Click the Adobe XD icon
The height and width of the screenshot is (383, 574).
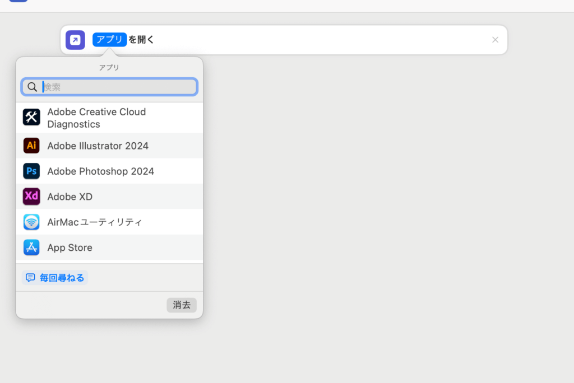31,197
